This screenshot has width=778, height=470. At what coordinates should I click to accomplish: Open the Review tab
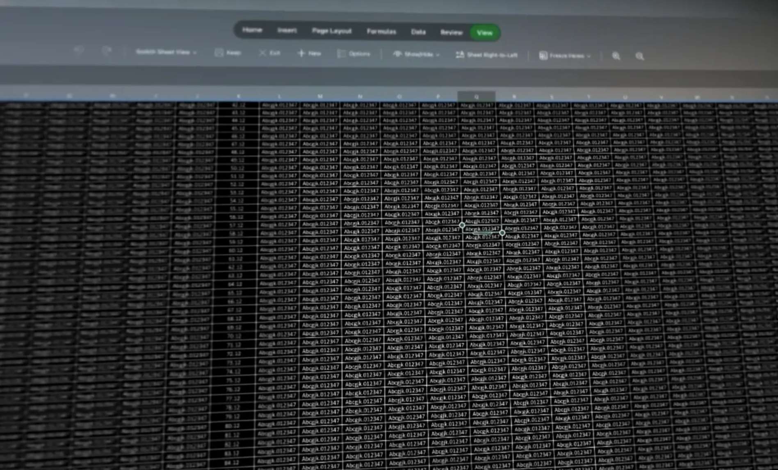click(x=451, y=32)
